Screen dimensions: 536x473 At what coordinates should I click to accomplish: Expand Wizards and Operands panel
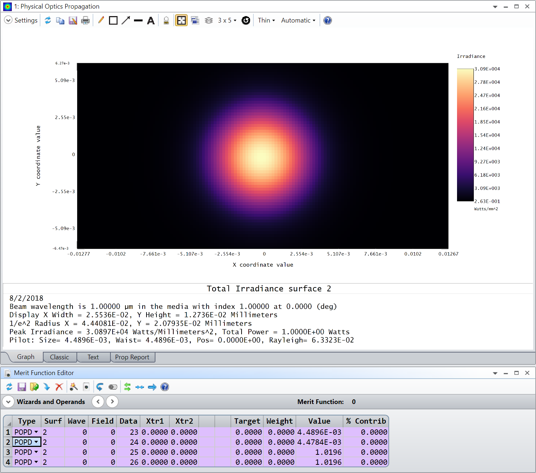pos(8,402)
